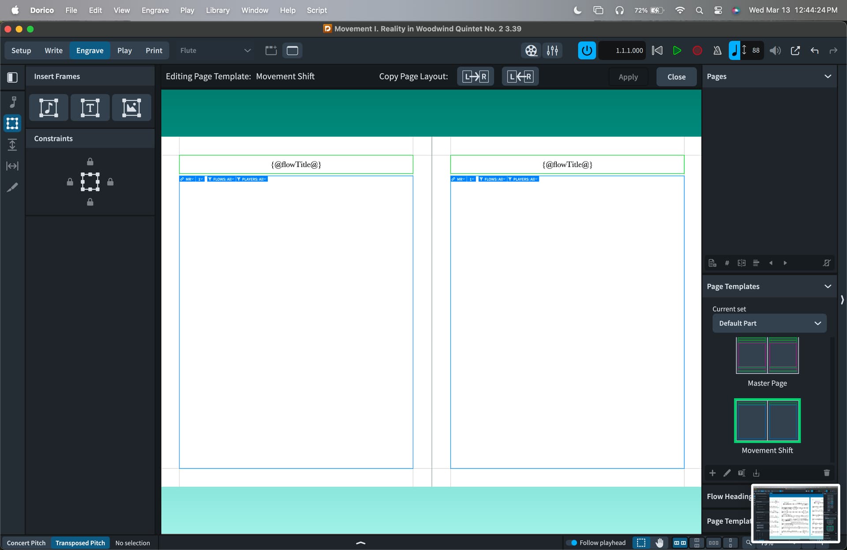
Task: Open the Library menu
Action: [x=217, y=10]
